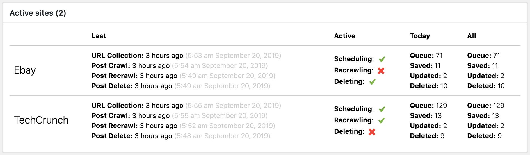Click TechCrunch Deleting red cross icon
530x155 pixels.
(x=372, y=132)
